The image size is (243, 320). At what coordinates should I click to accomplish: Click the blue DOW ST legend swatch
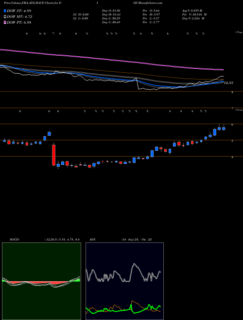5,11
